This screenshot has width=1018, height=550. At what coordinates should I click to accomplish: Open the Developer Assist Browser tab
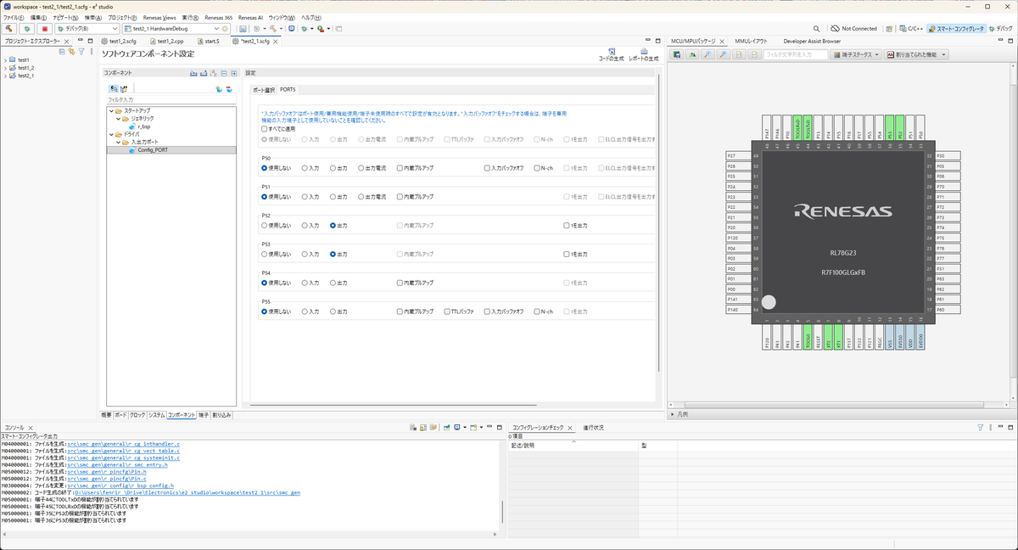812,41
